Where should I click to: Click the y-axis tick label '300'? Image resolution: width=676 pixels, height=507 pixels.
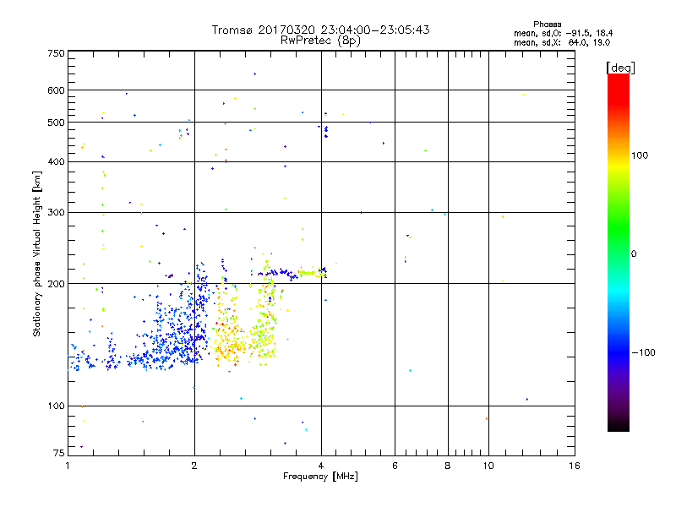56,213
